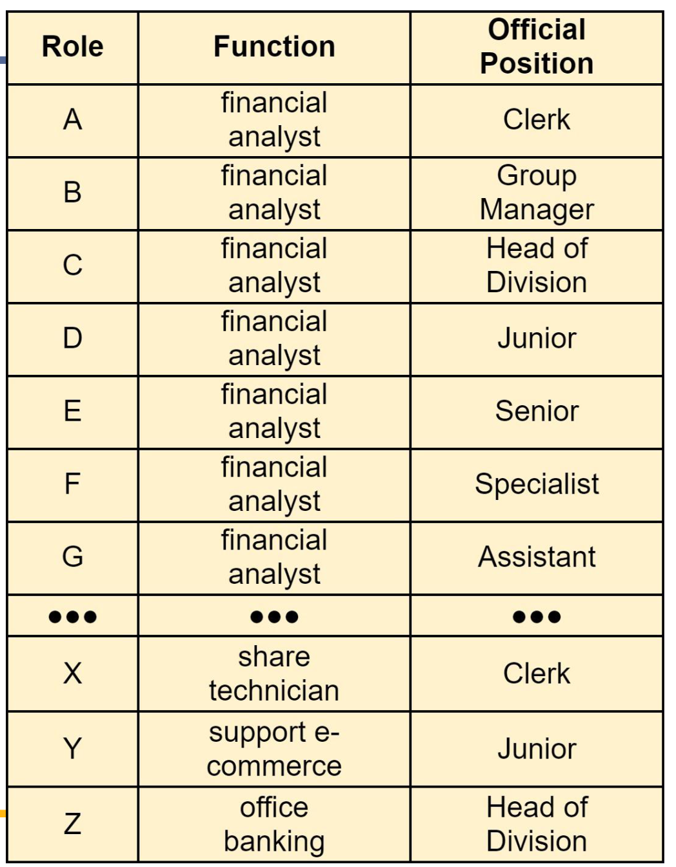The width and height of the screenshot is (676, 867).
Task: Click the Role C cell
Action: tap(72, 266)
